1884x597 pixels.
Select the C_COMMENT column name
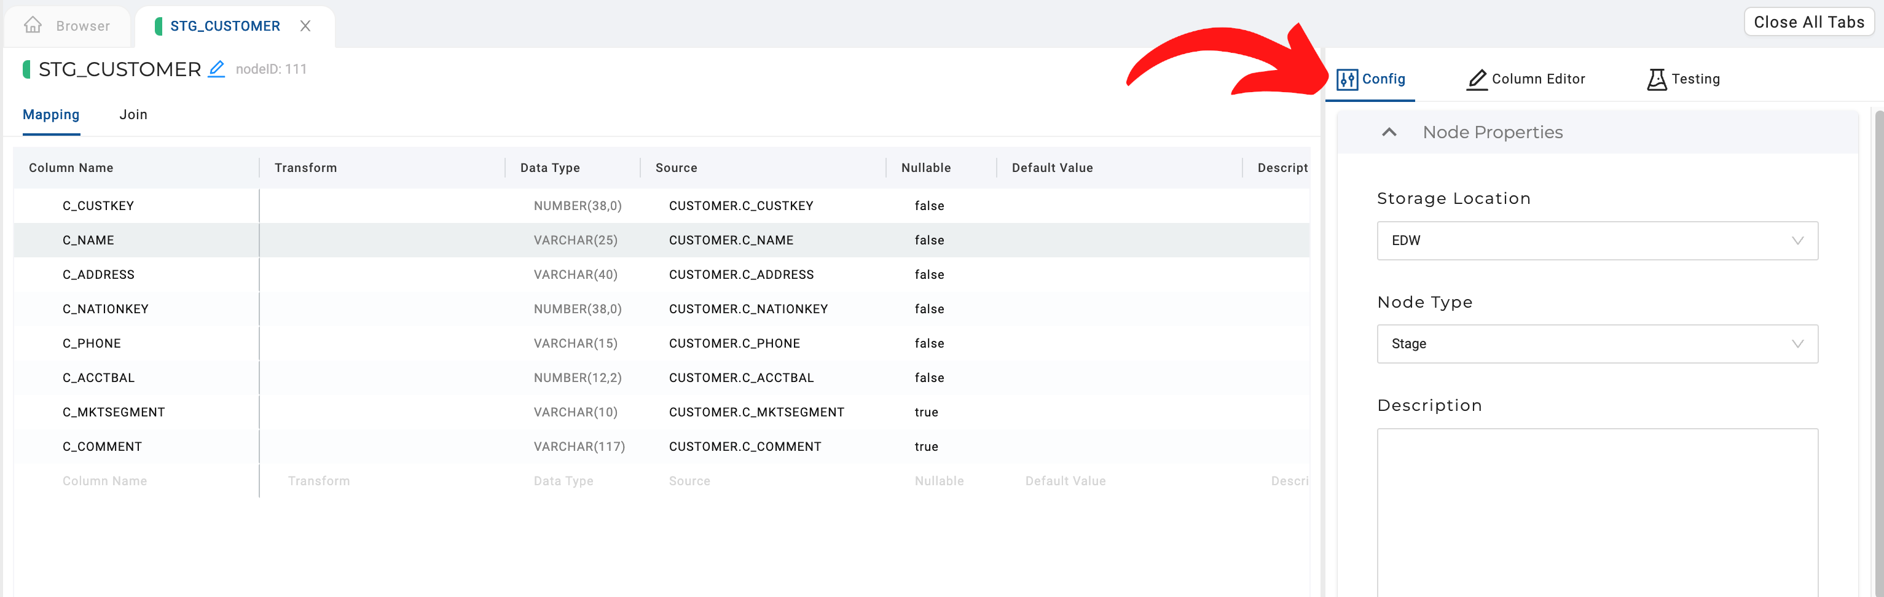tap(103, 447)
